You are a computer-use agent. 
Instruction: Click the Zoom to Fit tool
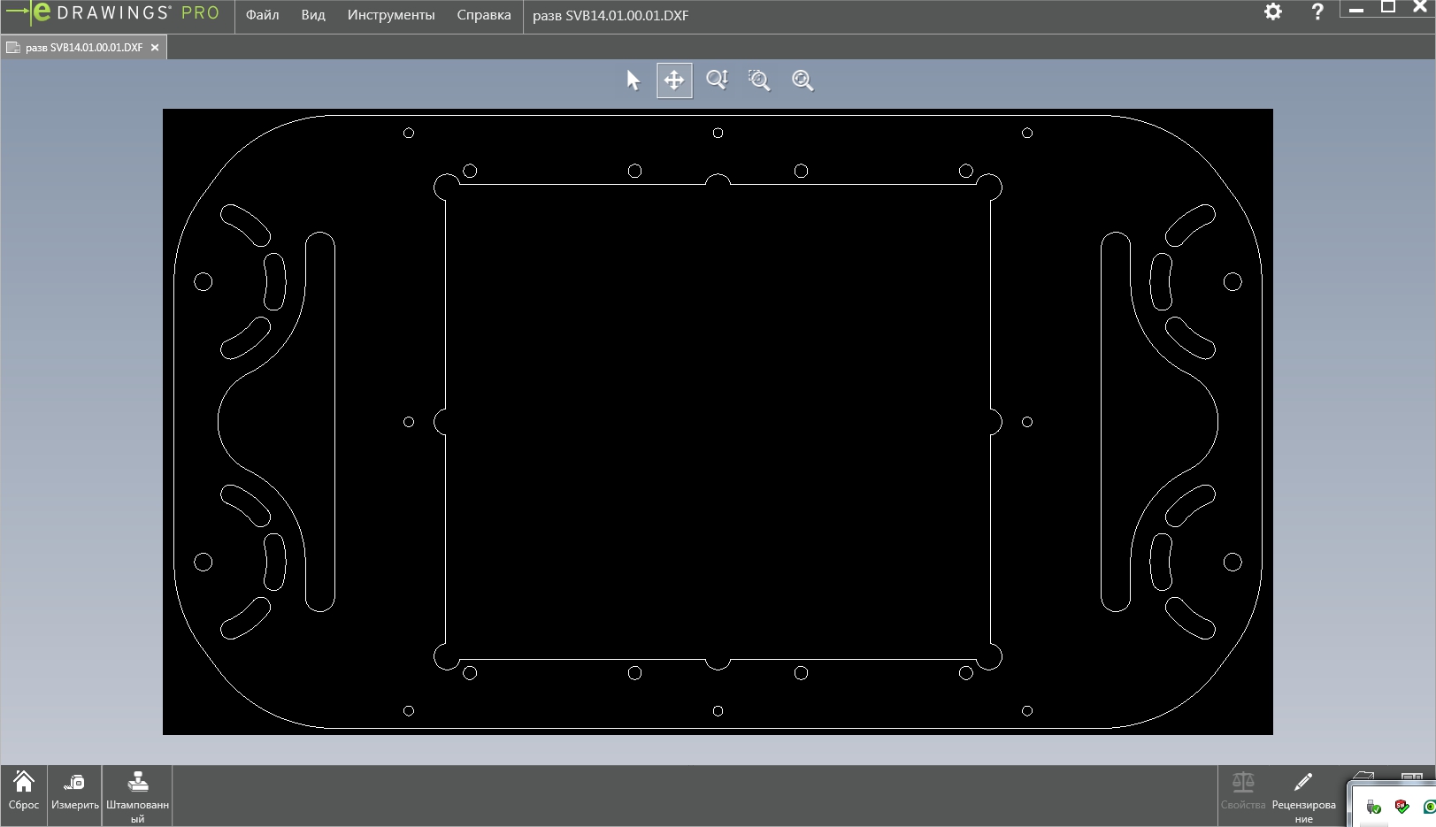(802, 80)
